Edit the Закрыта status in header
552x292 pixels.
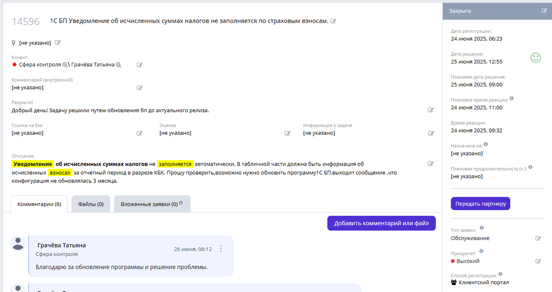pos(545,11)
